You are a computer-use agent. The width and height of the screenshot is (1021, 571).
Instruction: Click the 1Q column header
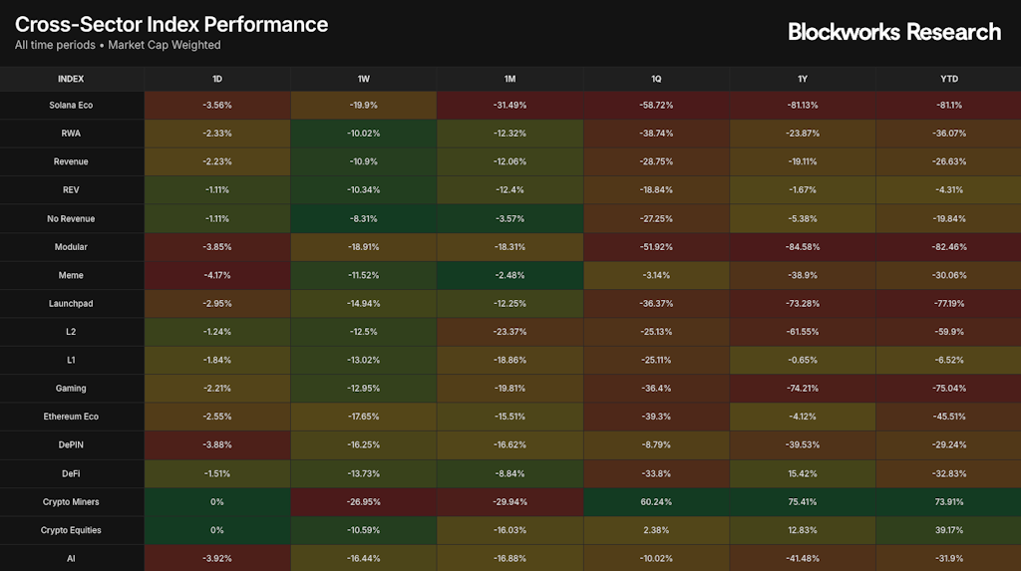point(656,78)
